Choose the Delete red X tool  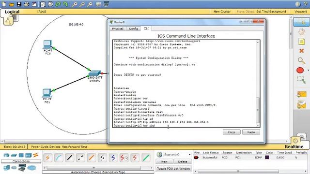coord(301,51)
